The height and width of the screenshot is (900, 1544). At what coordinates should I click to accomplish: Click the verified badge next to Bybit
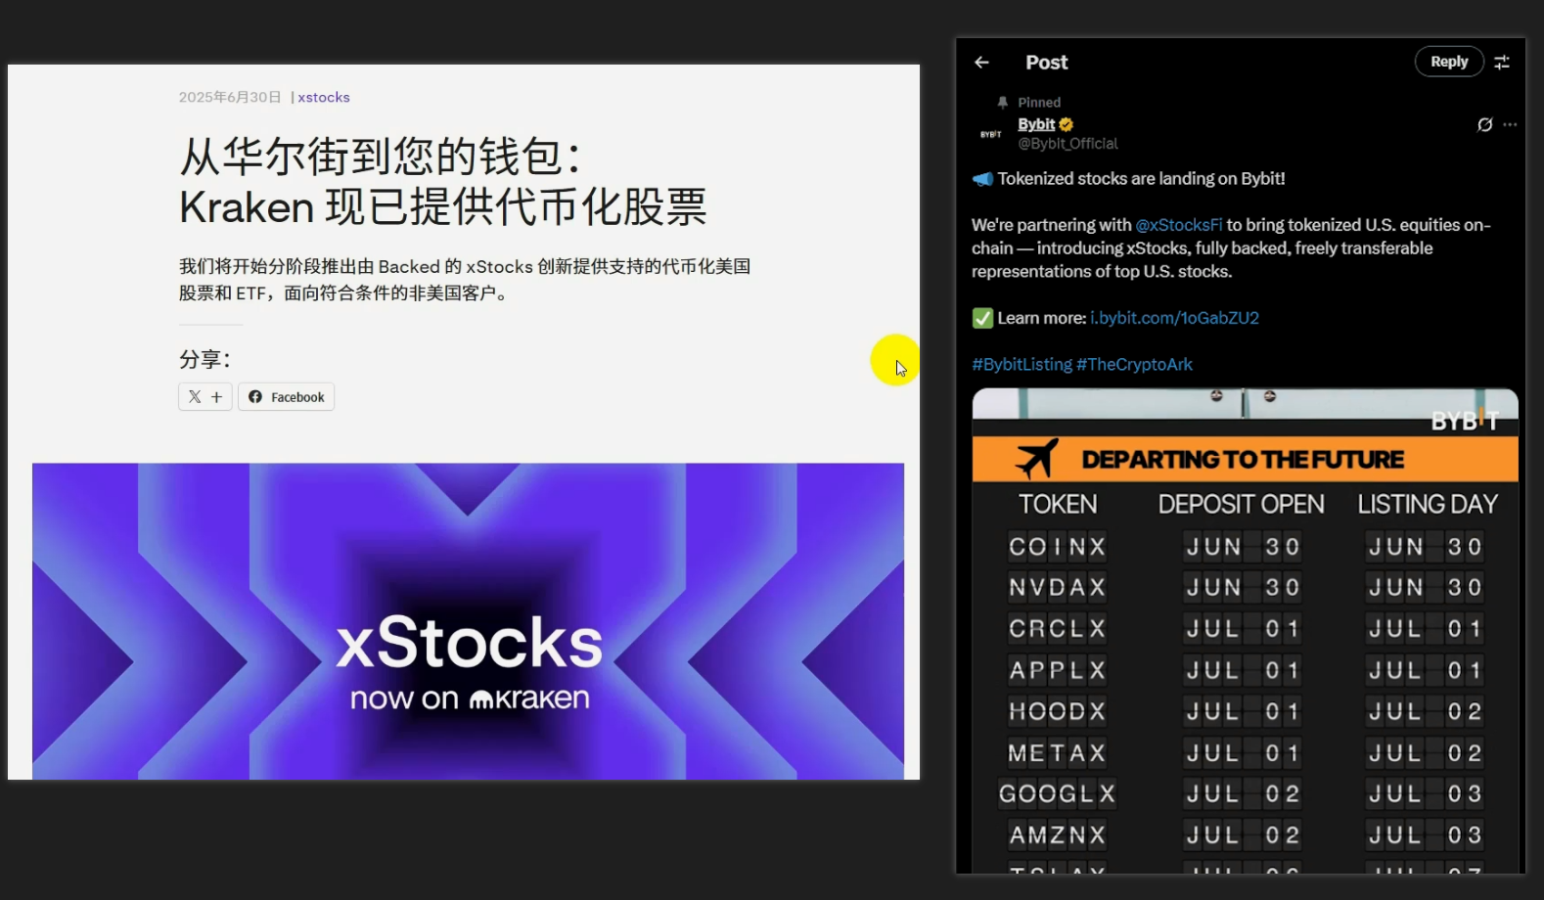[1067, 124]
